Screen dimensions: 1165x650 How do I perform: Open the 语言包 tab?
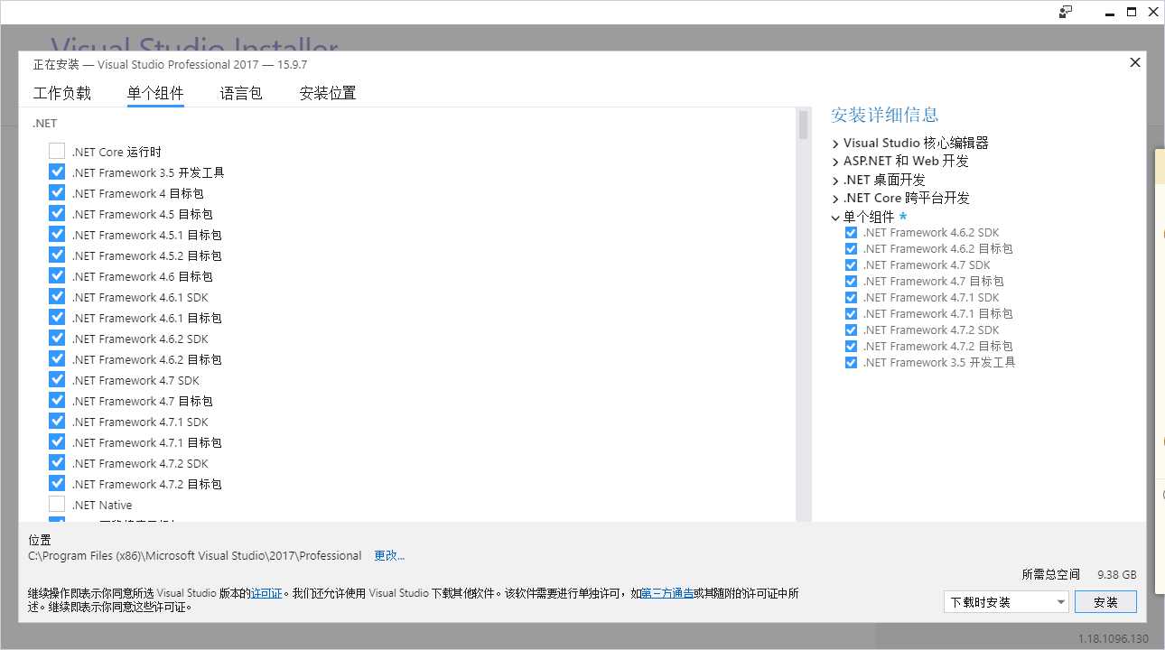(241, 93)
